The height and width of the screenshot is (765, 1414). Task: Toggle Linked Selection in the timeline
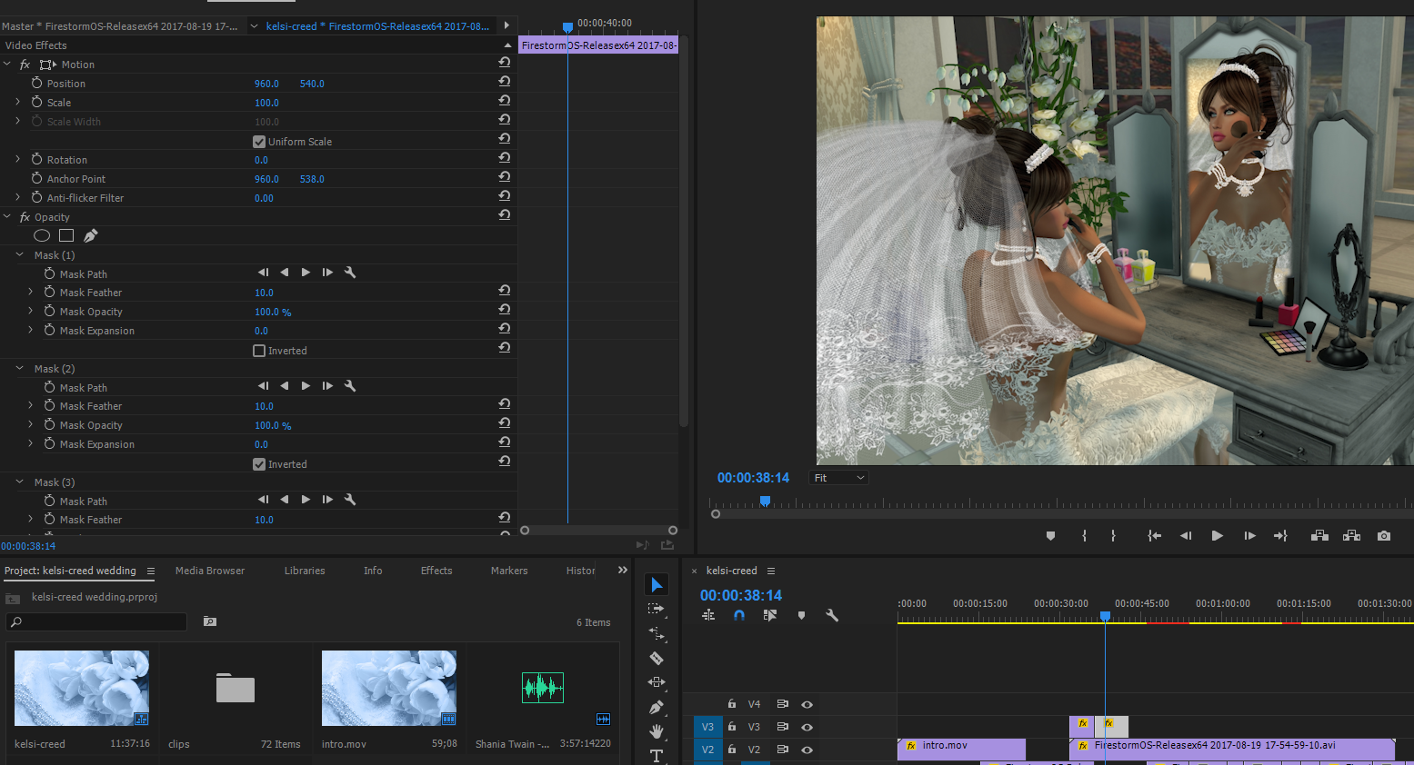[770, 615]
